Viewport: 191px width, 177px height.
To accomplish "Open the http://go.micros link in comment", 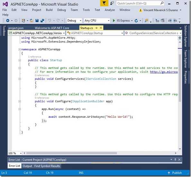I will click(x=164, y=72).
